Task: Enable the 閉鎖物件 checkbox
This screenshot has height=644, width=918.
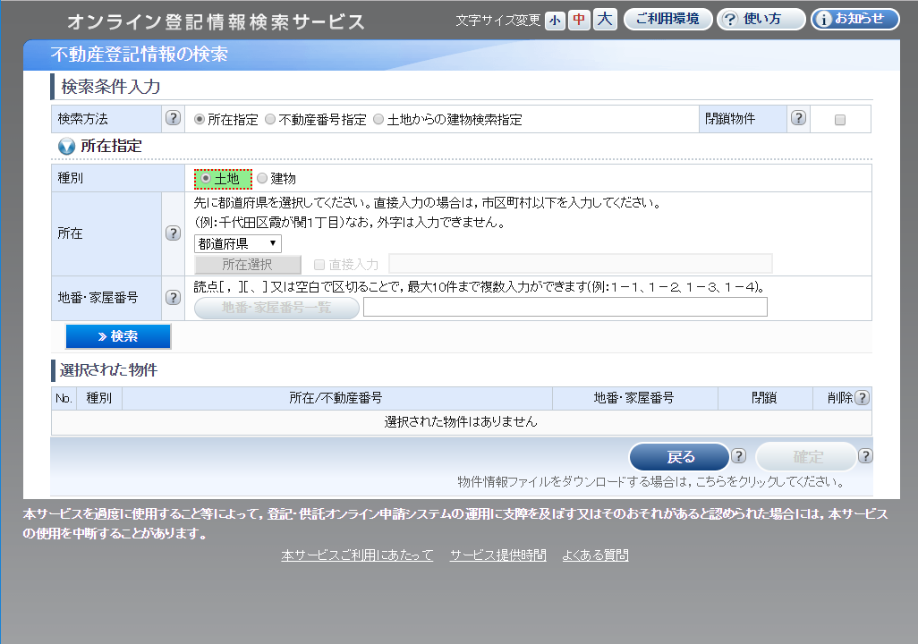Action: point(839,120)
